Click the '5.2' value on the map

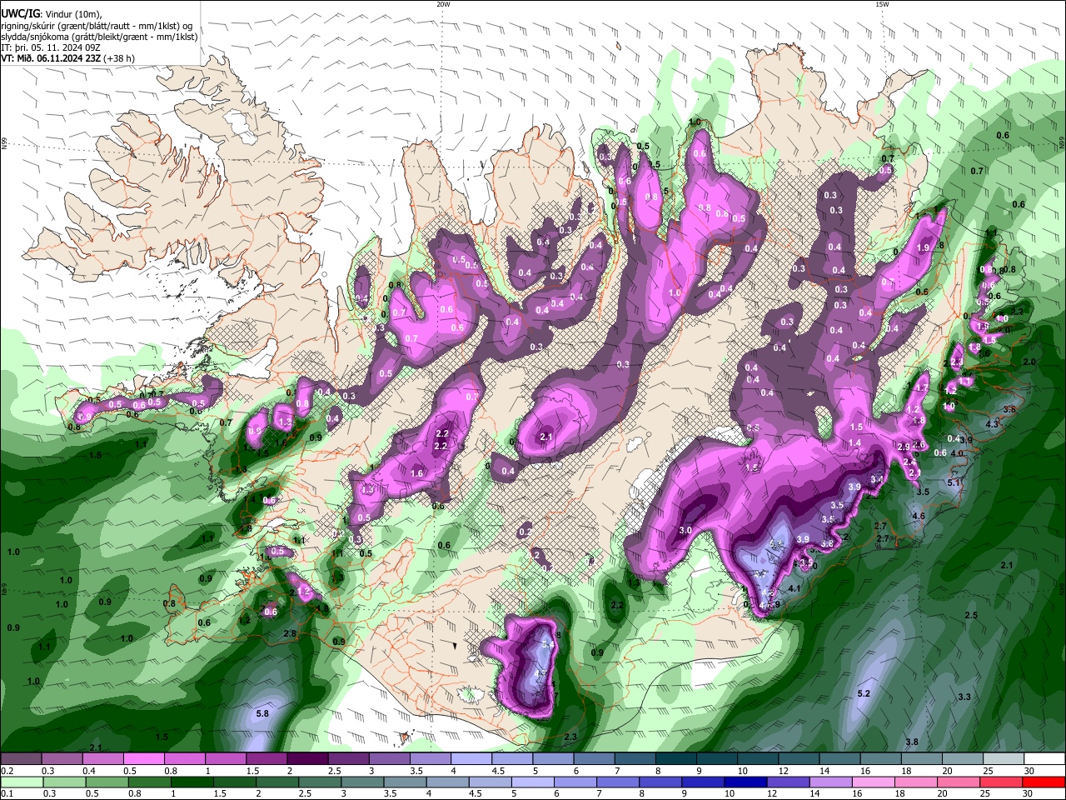pos(864,693)
